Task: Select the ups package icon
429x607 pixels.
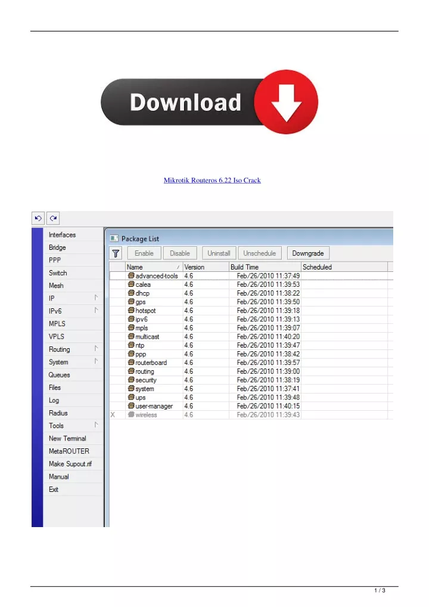Action: [131, 397]
